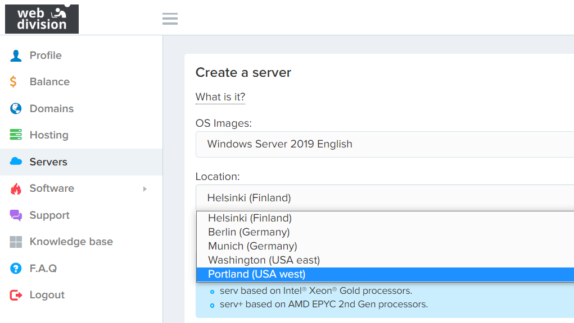Open the "What is it?" link

click(x=220, y=97)
